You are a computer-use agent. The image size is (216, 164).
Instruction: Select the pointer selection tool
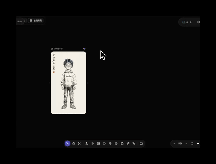click(x=67, y=143)
